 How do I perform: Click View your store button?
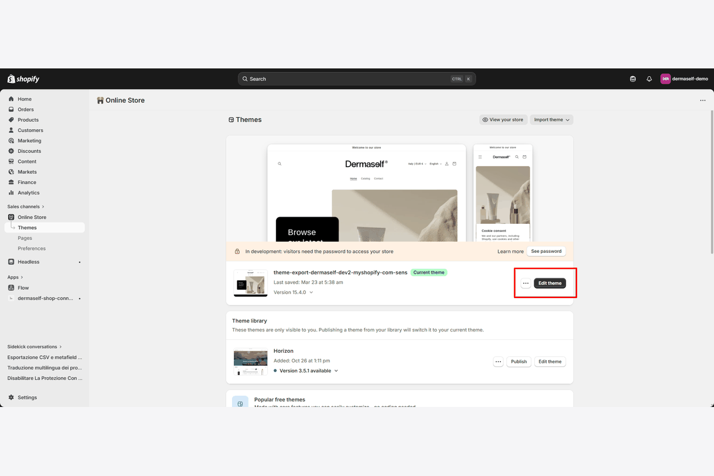503,120
